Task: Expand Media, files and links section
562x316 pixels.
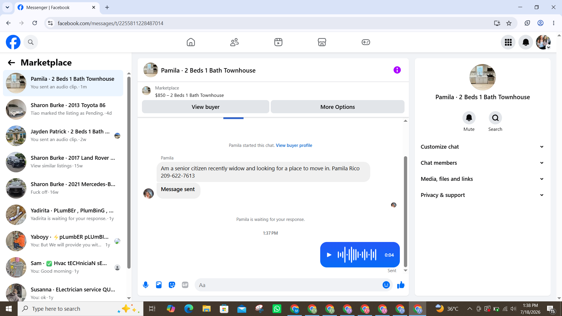Action: coord(482,179)
